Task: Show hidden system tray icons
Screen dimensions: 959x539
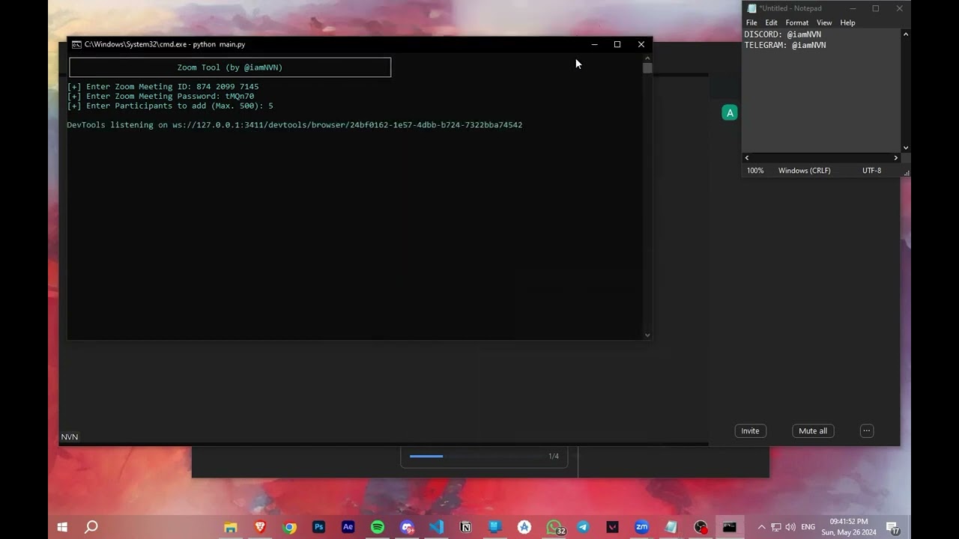Action: coord(761,527)
